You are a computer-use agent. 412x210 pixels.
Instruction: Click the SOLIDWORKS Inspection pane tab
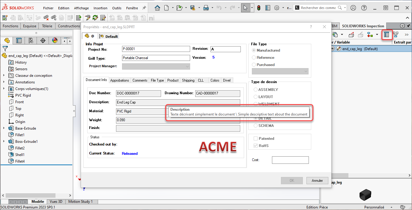coord(363,26)
